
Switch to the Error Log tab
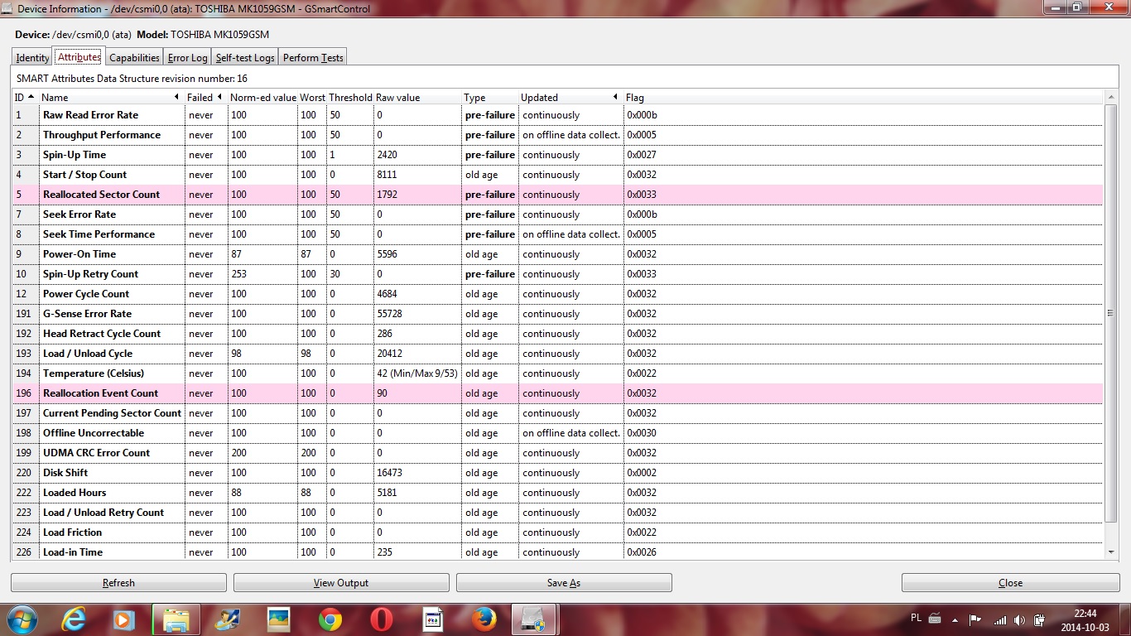188,58
